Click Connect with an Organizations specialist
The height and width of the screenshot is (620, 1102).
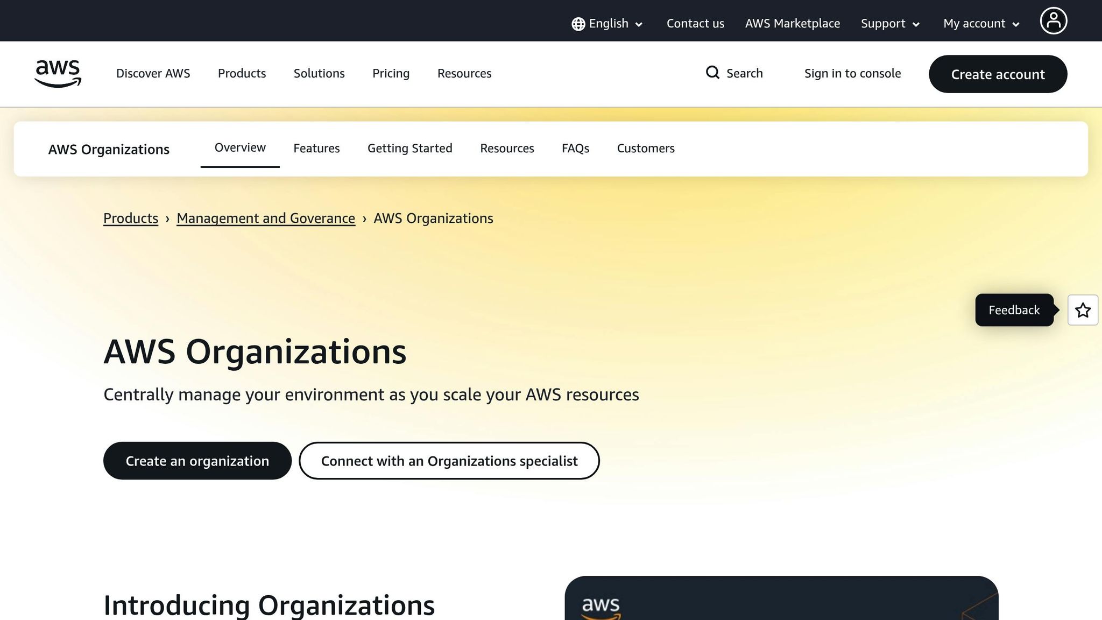tap(449, 461)
